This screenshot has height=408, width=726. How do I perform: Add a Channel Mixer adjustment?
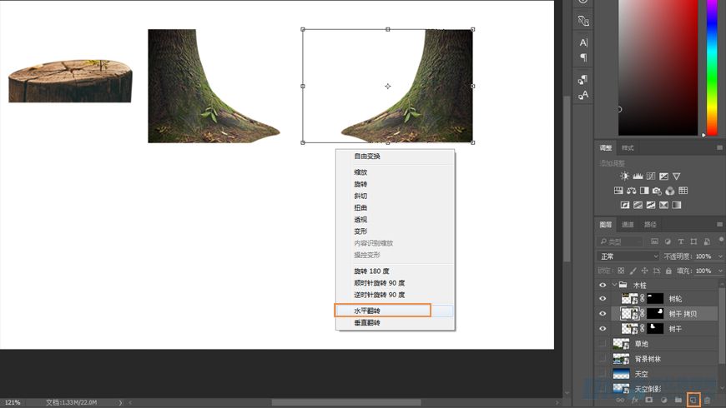tap(670, 191)
